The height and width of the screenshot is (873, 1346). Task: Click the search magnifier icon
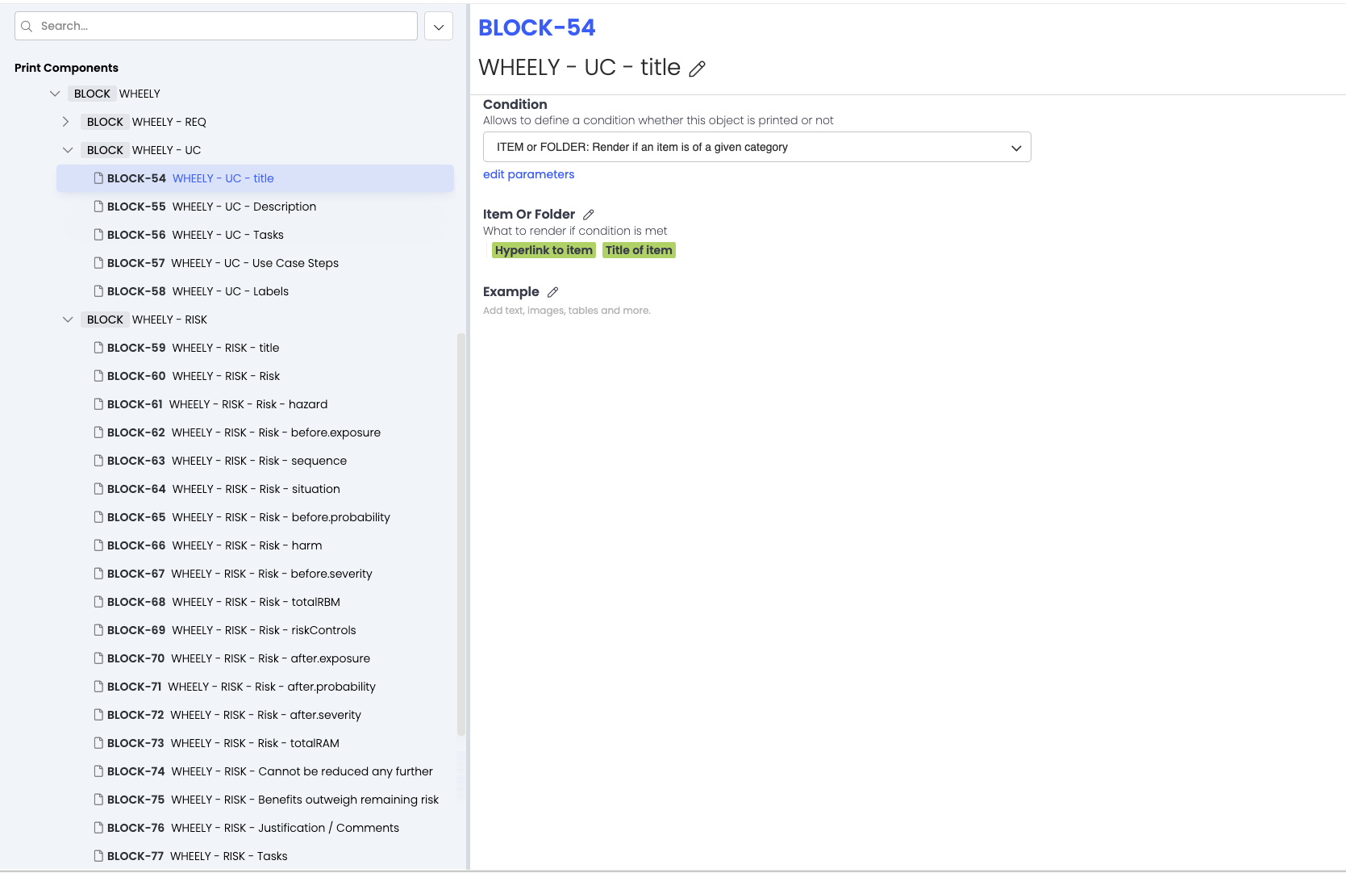pos(27,26)
